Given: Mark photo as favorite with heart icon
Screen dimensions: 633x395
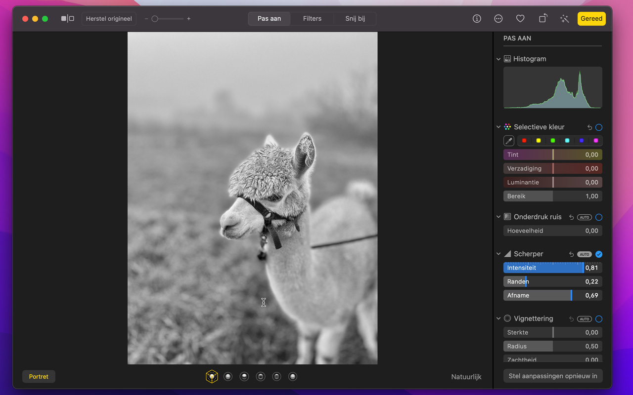Looking at the screenshot, I should tap(520, 19).
